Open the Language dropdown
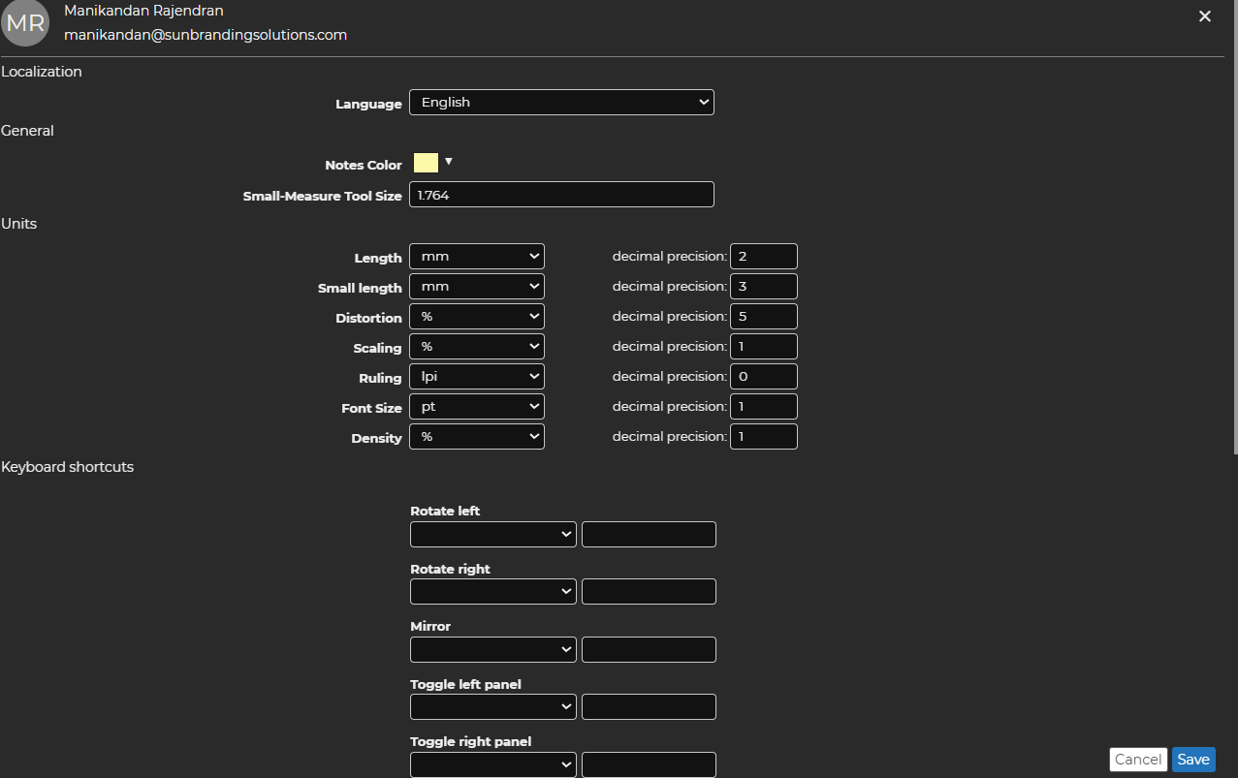 561,103
